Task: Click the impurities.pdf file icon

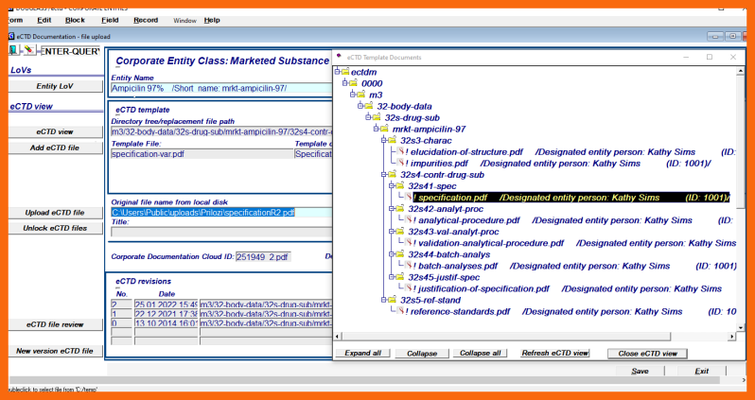Action: pos(401,164)
